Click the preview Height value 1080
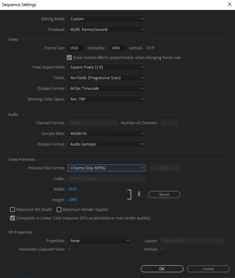 (x=73, y=200)
